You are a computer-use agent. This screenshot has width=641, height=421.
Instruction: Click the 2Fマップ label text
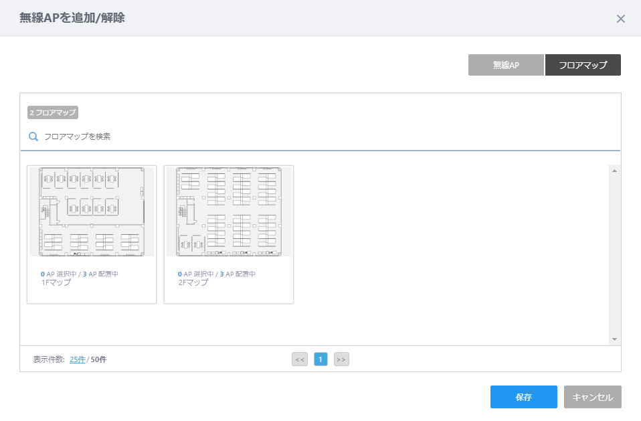click(x=193, y=282)
